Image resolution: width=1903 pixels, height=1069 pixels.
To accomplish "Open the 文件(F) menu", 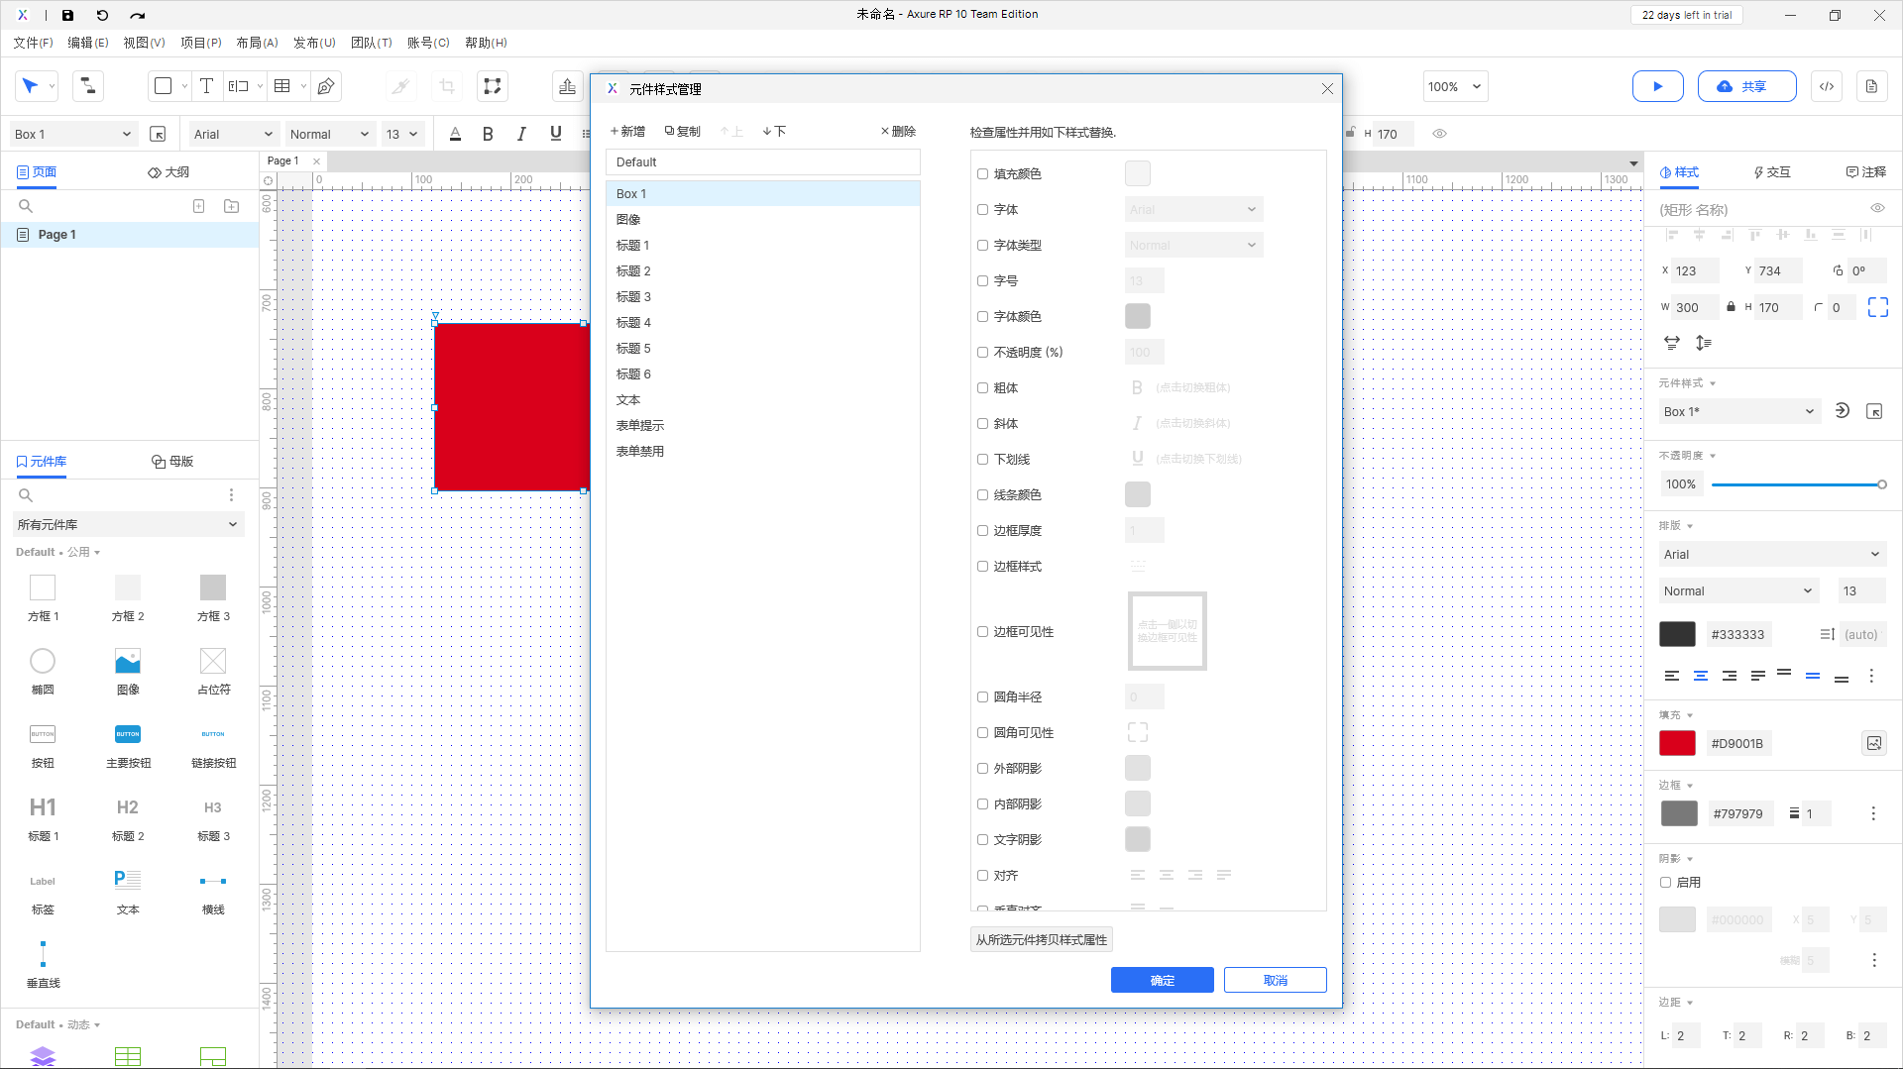I will pos(33,43).
